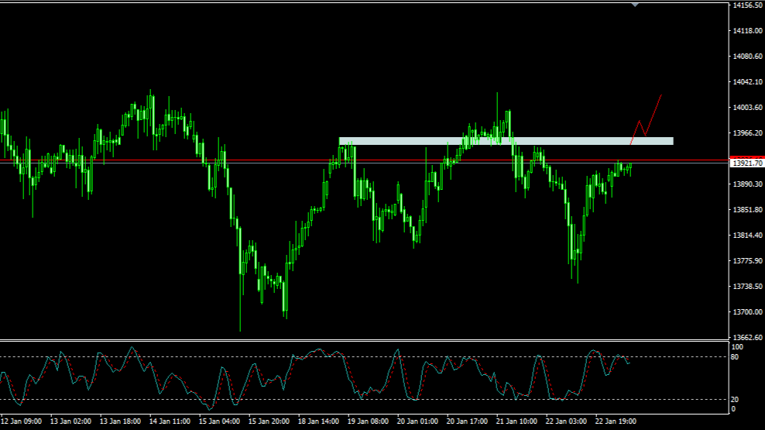
Task: Click price scale value 14080.60
Action: click(747, 56)
